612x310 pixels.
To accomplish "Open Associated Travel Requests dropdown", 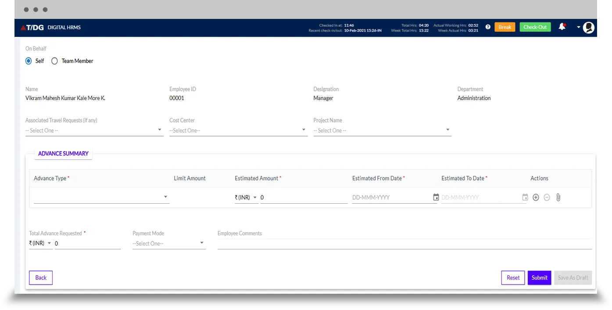I will (94, 130).
